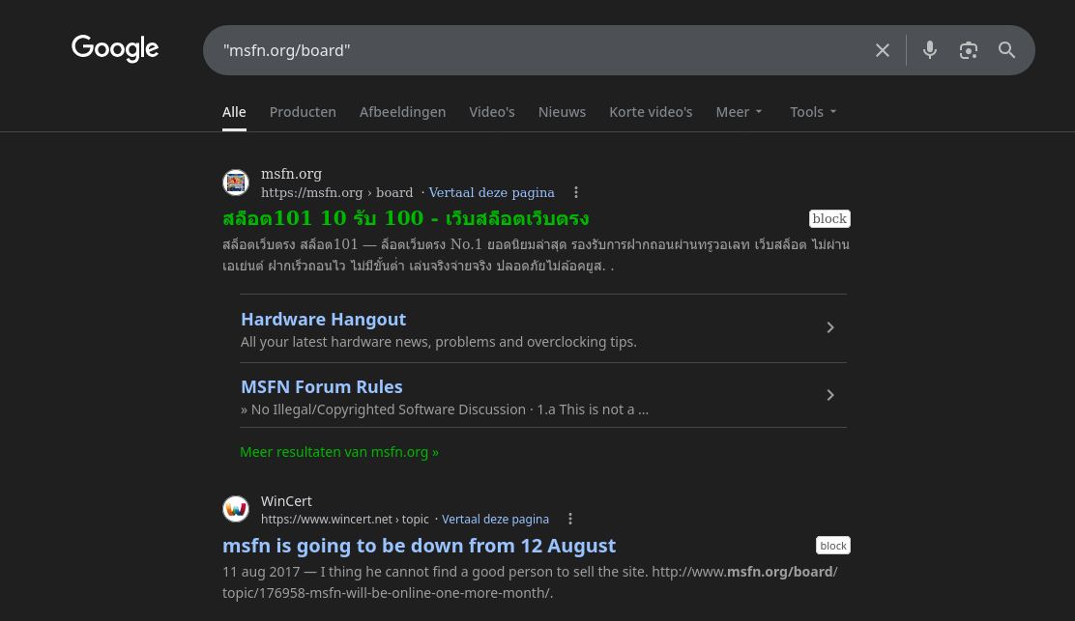Open WinCert site favicon
This screenshot has height=621, width=1075.
[236, 509]
